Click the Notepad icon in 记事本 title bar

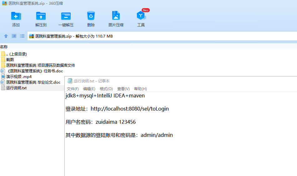pos(70,81)
